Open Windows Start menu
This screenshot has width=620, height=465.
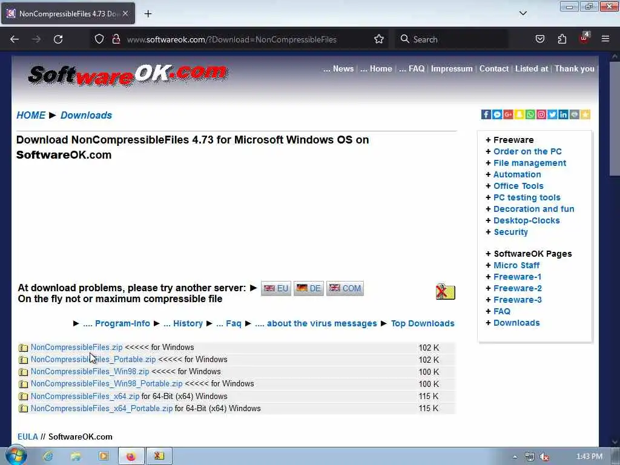click(x=16, y=455)
